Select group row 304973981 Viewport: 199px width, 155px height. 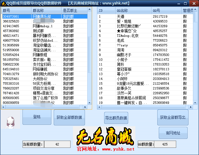tap(44, 16)
